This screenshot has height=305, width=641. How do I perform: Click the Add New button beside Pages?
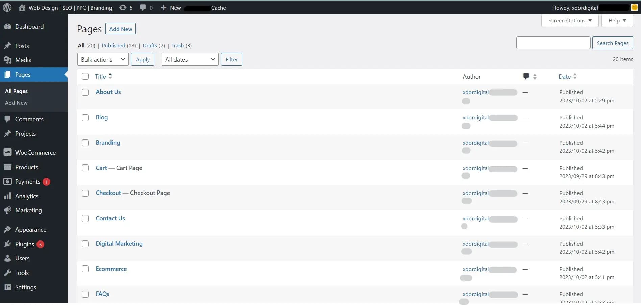pyautogui.click(x=121, y=29)
